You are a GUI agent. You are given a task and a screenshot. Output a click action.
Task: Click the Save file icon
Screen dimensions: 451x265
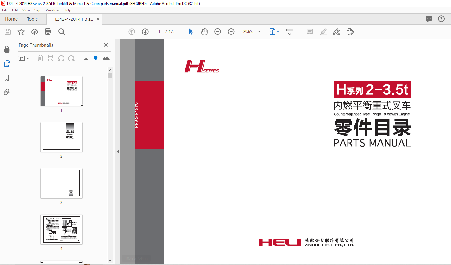(8, 32)
